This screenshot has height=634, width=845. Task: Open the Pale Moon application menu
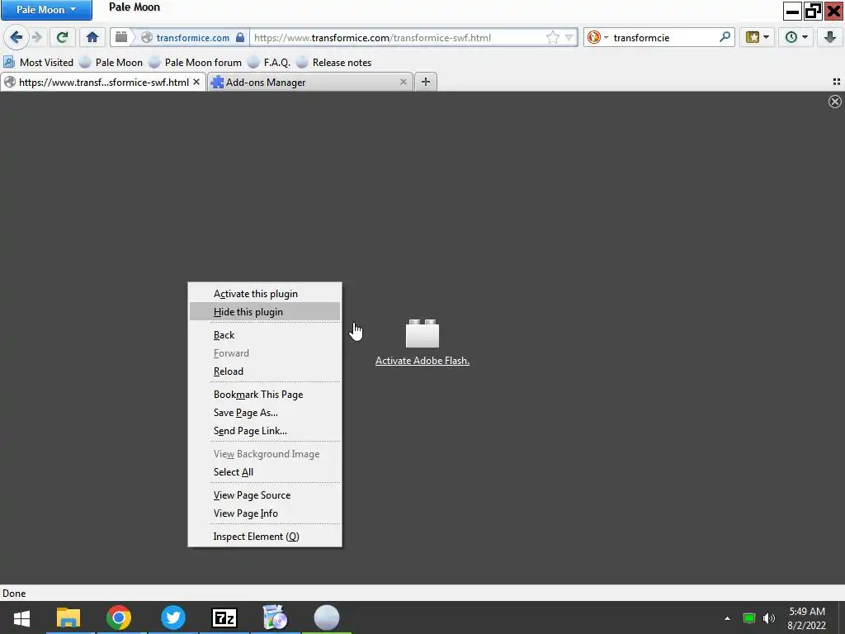(46, 10)
